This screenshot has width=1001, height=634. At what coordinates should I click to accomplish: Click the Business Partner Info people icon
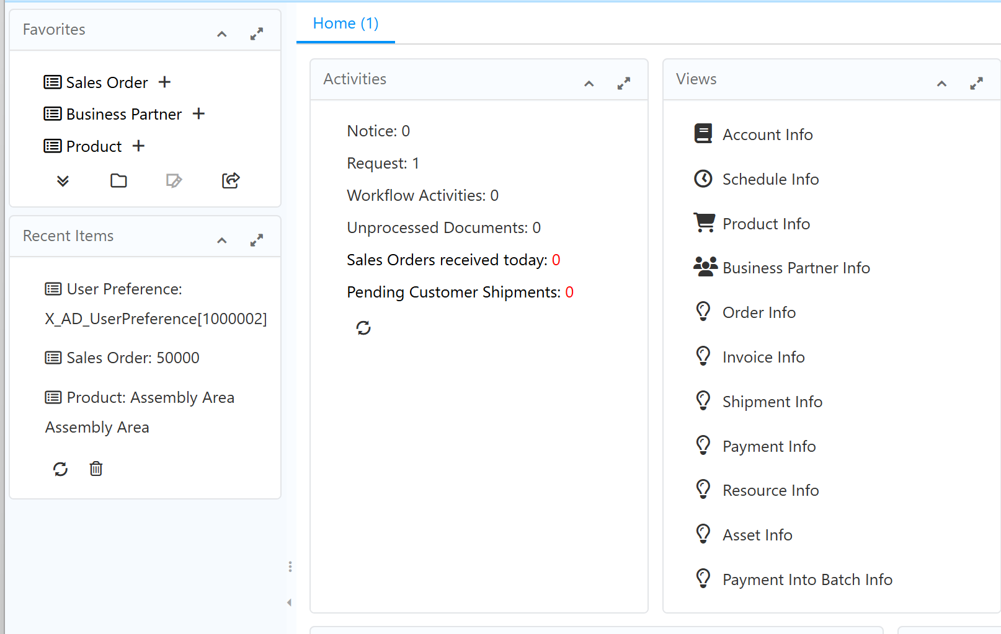tap(703, 266)
